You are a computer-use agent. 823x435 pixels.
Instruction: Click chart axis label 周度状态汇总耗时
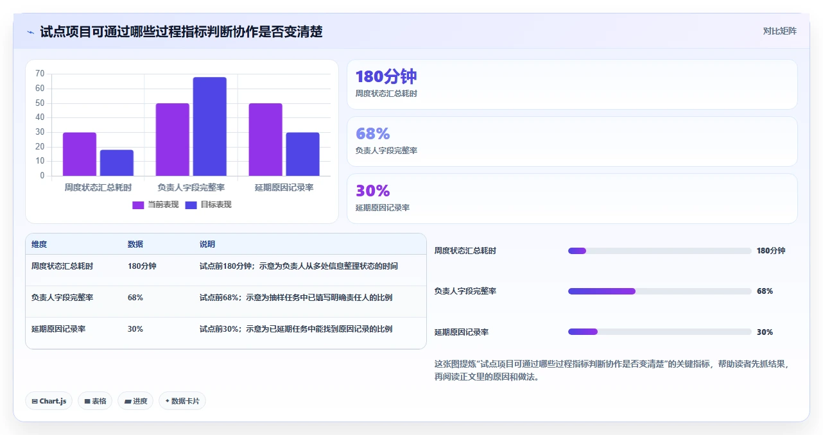tap(98, 187)
